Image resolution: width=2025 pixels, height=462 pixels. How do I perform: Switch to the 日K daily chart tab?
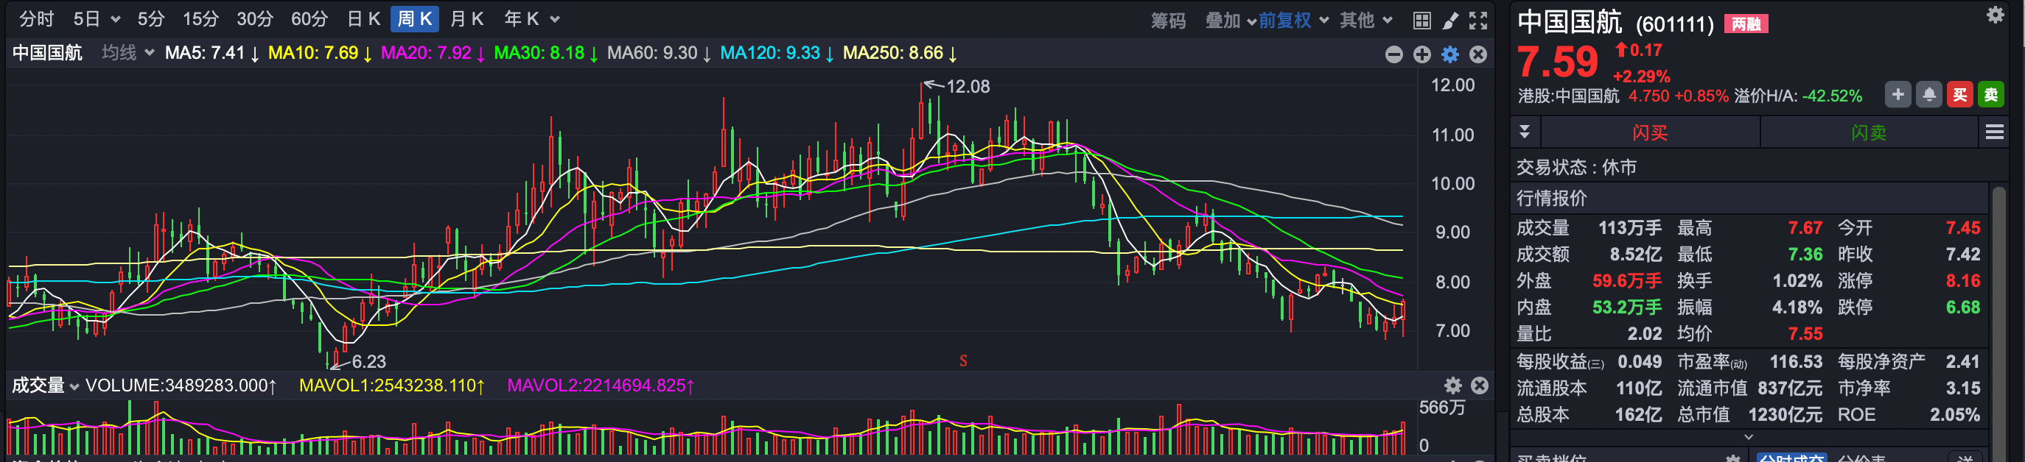[x=364, y=19]
